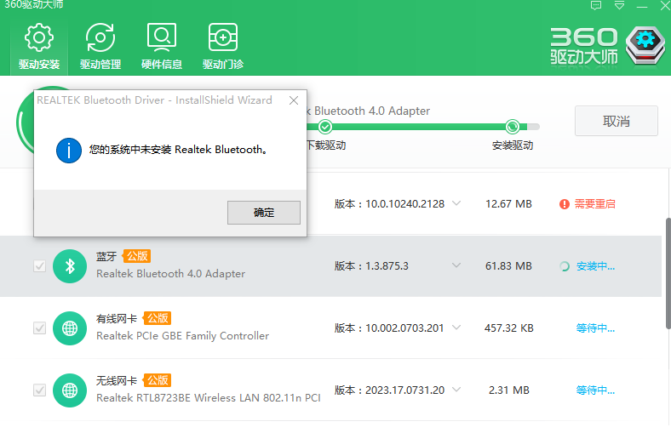This screenshot has width=671, height=433.
Task: Click the red restart warning icon
Action: point(564,204)
